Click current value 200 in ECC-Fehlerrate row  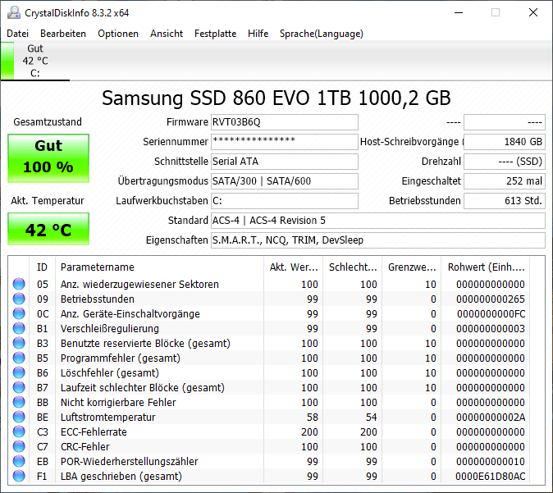[309, 432]
